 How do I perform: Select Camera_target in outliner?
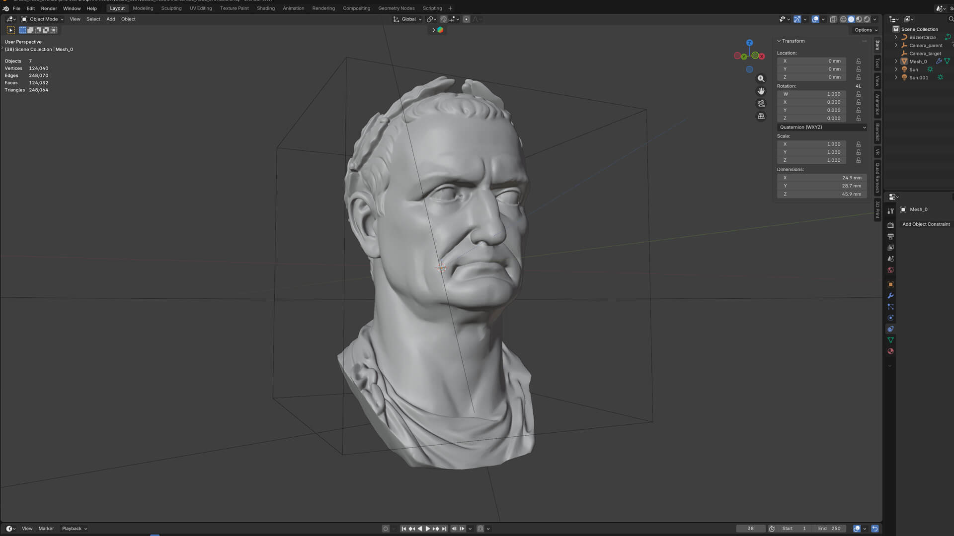tap(925, 54)
